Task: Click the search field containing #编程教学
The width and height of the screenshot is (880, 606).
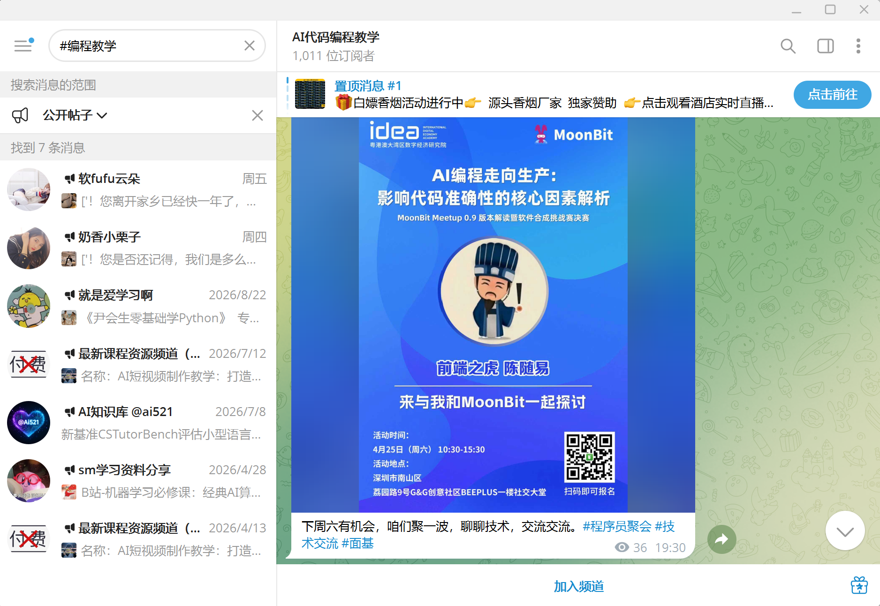Action: (157, 45)
